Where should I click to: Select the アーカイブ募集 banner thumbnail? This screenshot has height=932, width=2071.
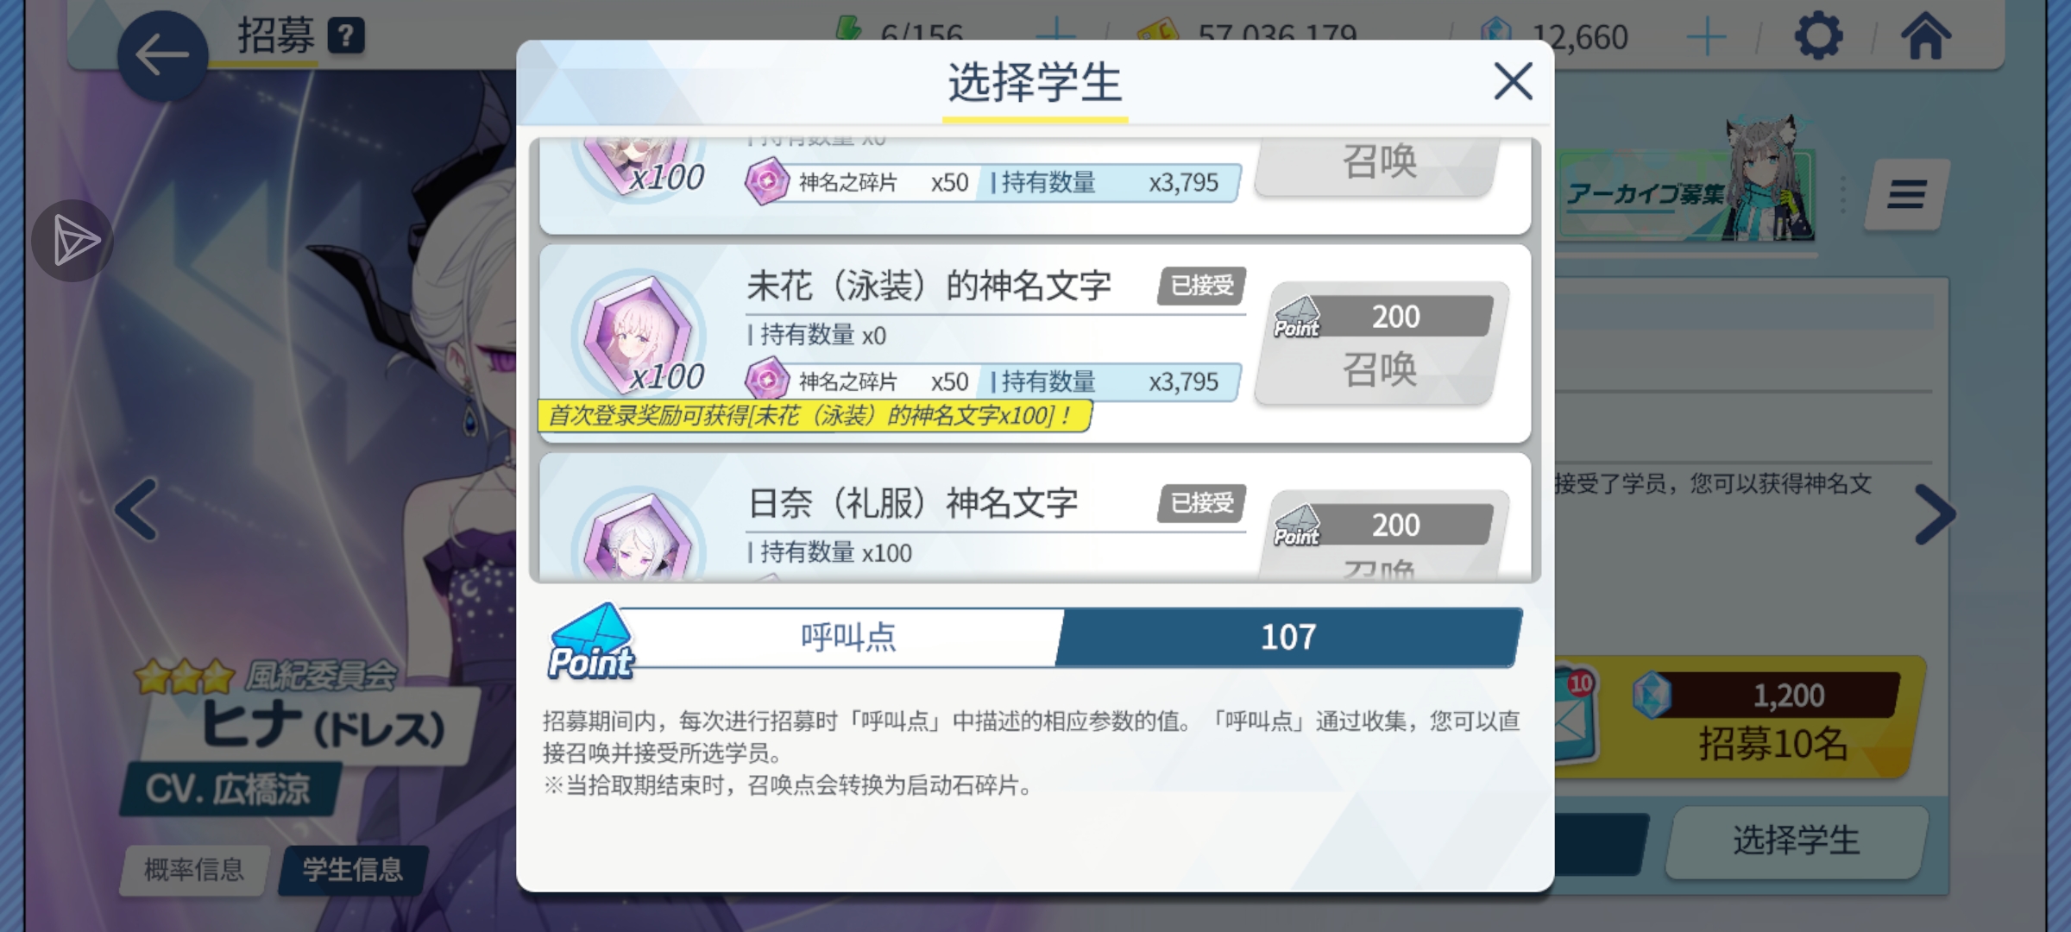tap(1688, 192)
